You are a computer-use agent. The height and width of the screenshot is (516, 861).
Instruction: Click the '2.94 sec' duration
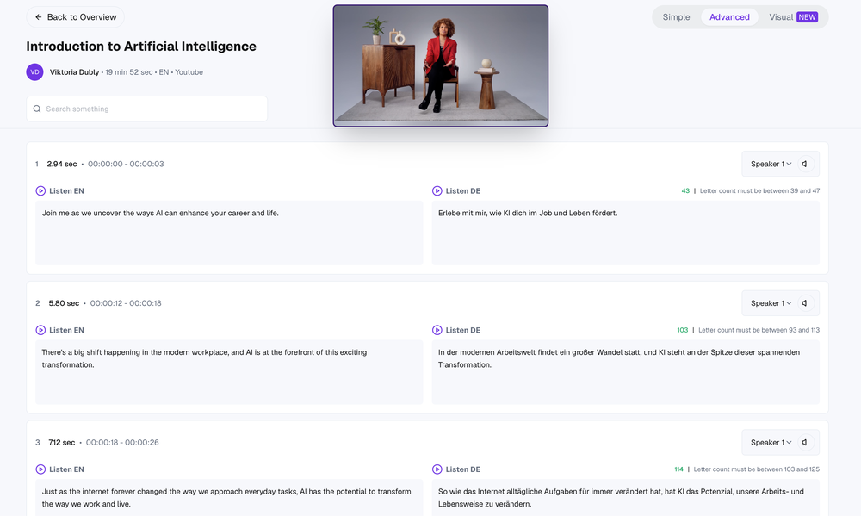[62, 164]
